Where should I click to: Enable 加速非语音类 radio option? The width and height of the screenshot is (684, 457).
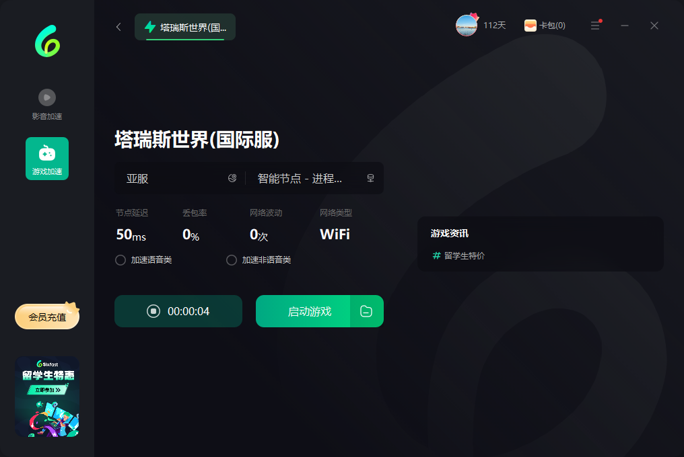click(x=232, y=260)
